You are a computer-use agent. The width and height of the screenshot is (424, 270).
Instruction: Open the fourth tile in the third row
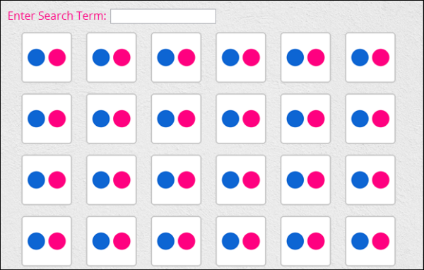241,180
